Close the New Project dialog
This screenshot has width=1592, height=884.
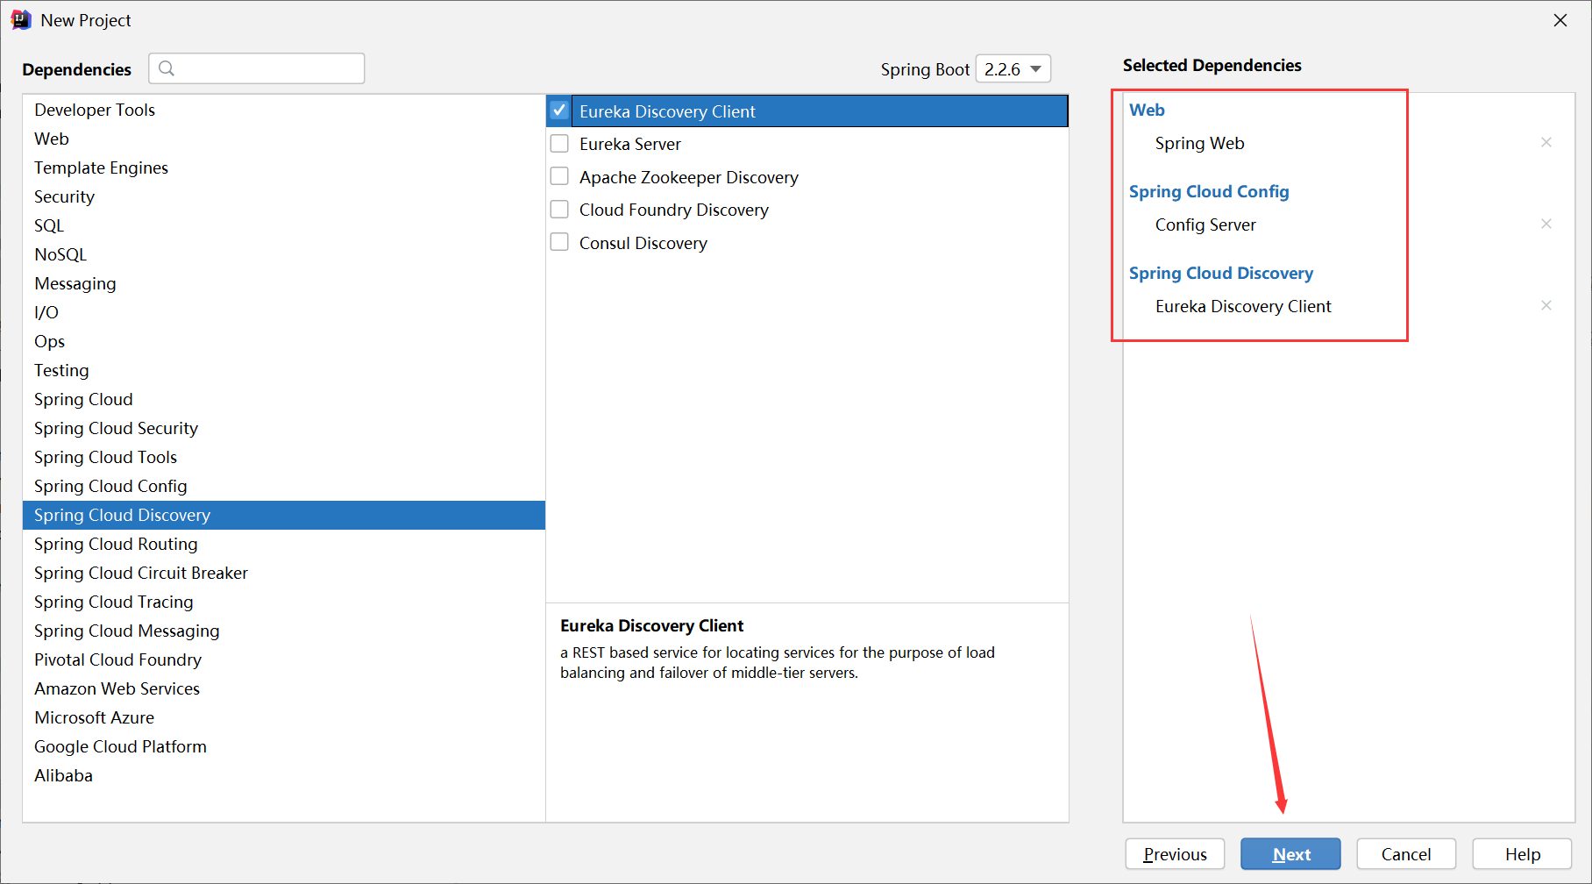pos(1560,20)
